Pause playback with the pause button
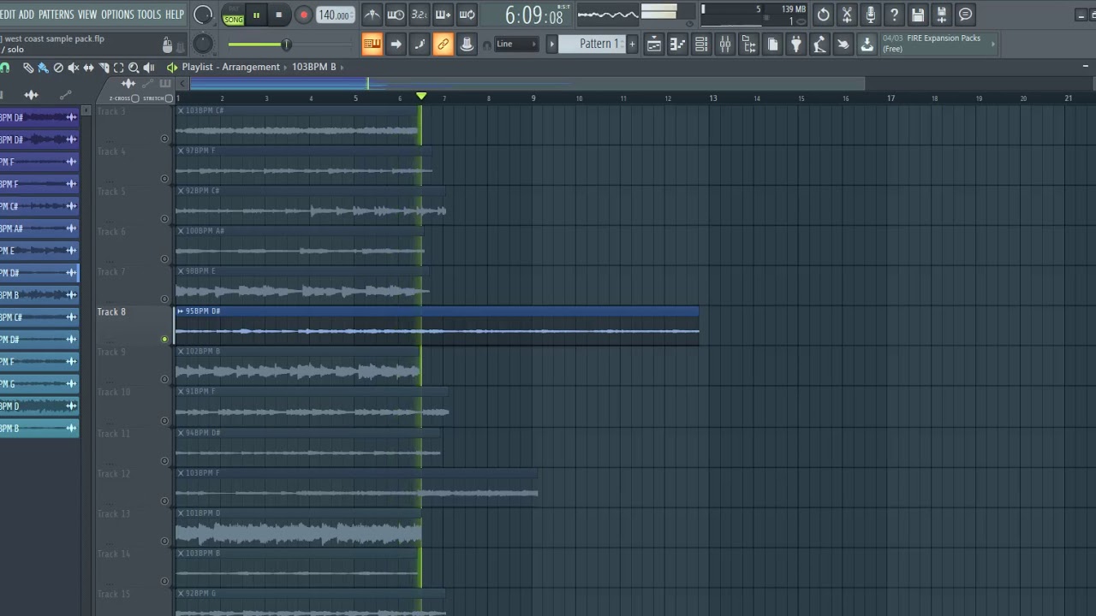 pos(256,15)
